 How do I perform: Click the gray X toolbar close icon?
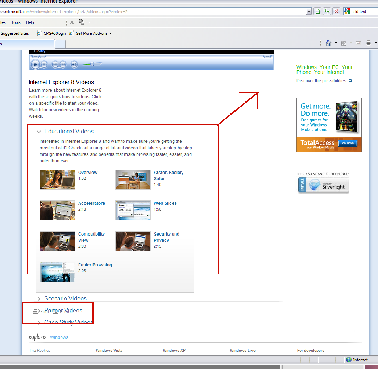(72, 22)
